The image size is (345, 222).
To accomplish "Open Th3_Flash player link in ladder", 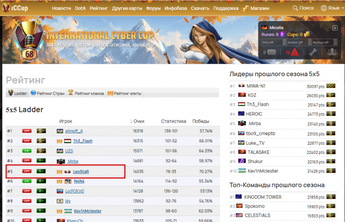I will [83, 141].
